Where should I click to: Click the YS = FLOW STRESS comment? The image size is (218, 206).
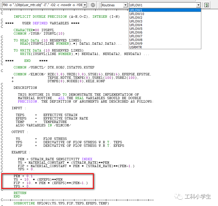tap(41, 139)
